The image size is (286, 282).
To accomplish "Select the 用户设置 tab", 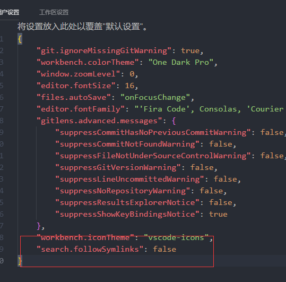I will (x=10, y=12).
